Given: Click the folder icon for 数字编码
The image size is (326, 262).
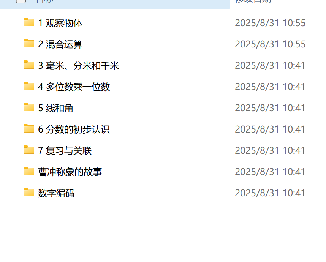Looking at the screenshot, I should tap(29, 193).
